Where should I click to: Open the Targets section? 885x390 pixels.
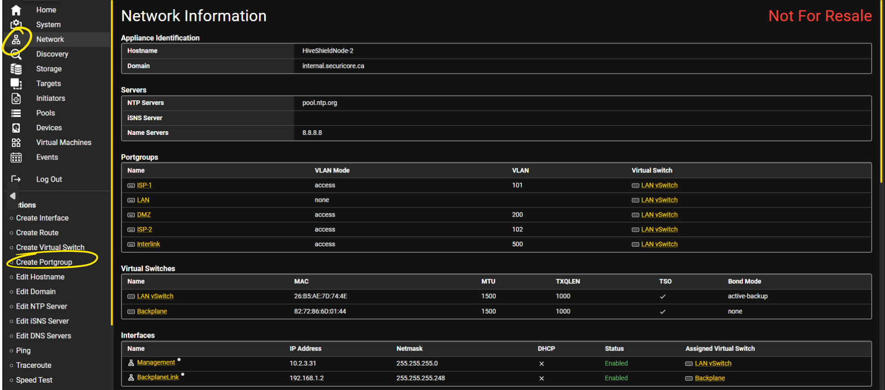coord(48,83)
